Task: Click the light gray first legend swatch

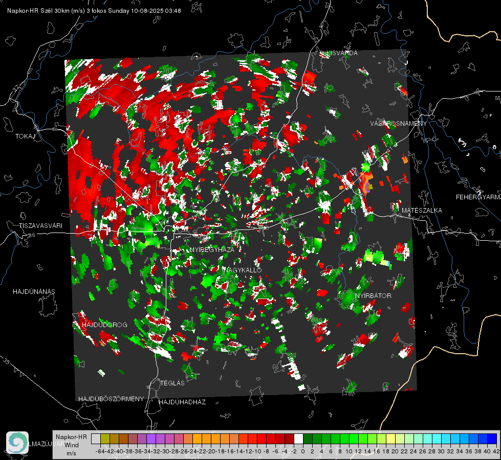Action: click(96, 439)
